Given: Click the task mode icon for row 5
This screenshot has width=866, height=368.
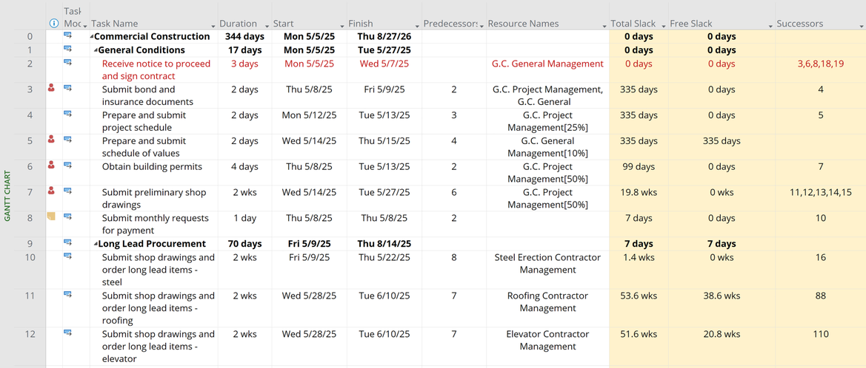Looking at the screenshot, I should pyautogui.click(x=68, y=139).
